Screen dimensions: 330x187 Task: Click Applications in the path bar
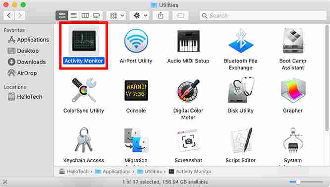click(113, 172)
